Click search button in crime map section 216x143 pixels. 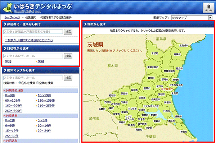68,78
